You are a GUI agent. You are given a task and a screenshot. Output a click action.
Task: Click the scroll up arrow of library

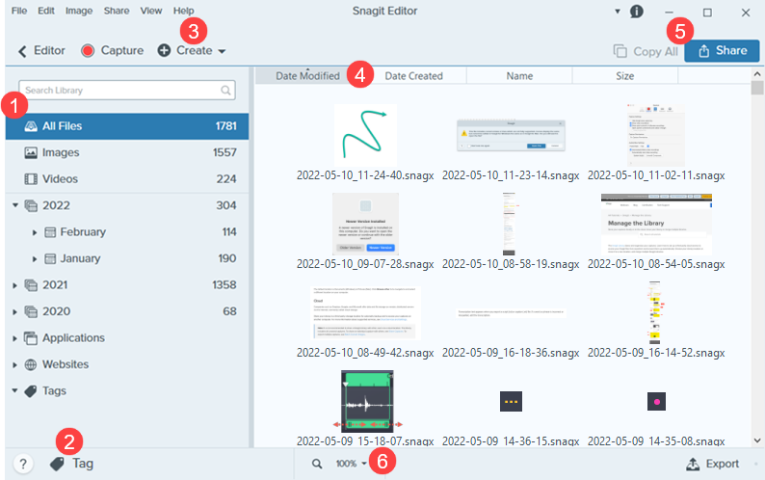pos(756,74)
